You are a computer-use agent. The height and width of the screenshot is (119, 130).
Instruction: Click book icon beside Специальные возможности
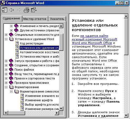(11, 35)
